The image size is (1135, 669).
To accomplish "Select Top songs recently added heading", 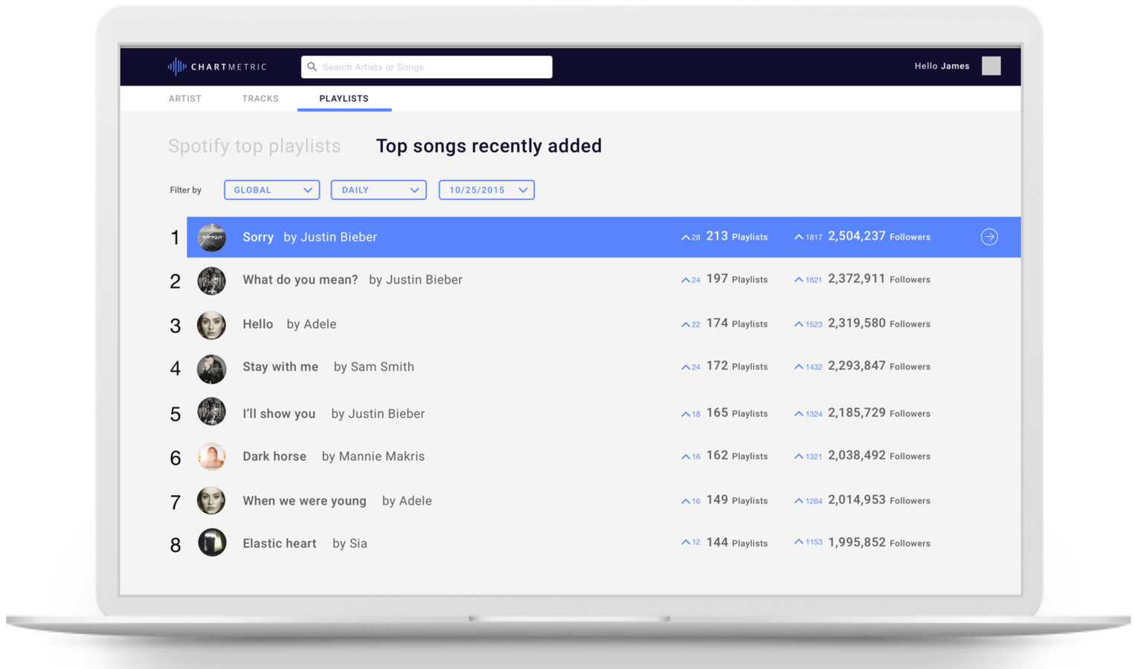I will click(x=489, y=146).
